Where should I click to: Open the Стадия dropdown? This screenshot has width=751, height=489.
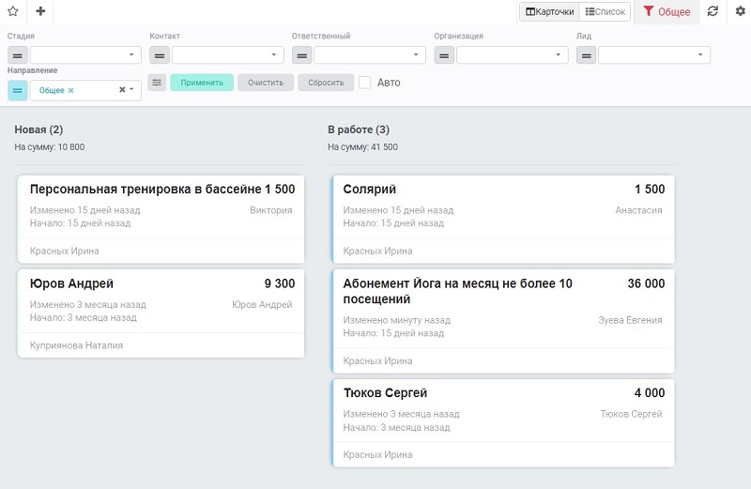coord(85,55)
